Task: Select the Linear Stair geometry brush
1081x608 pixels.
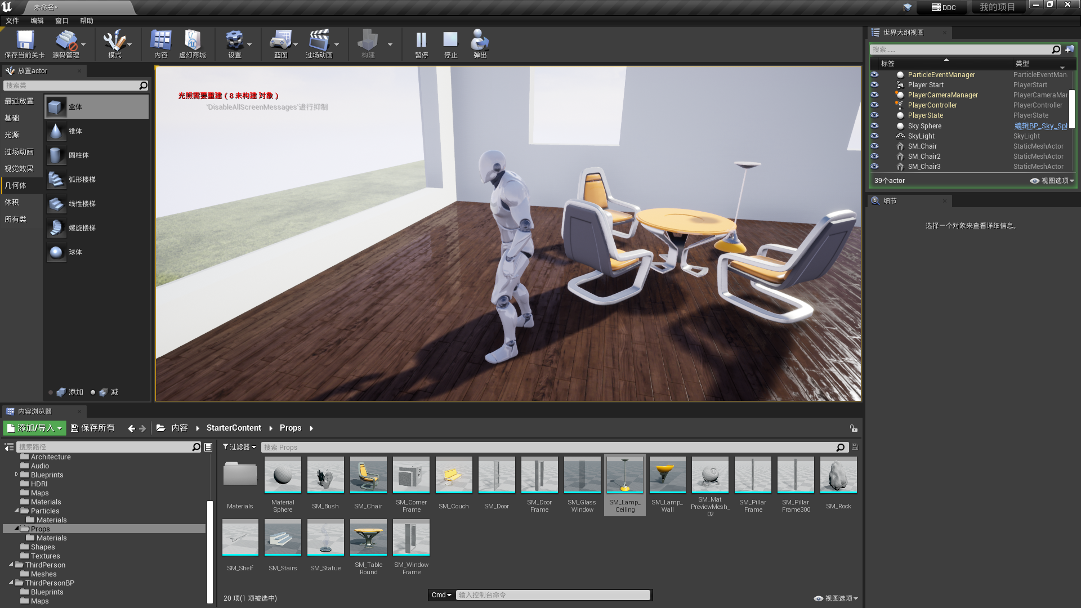Action: [97, 204]
